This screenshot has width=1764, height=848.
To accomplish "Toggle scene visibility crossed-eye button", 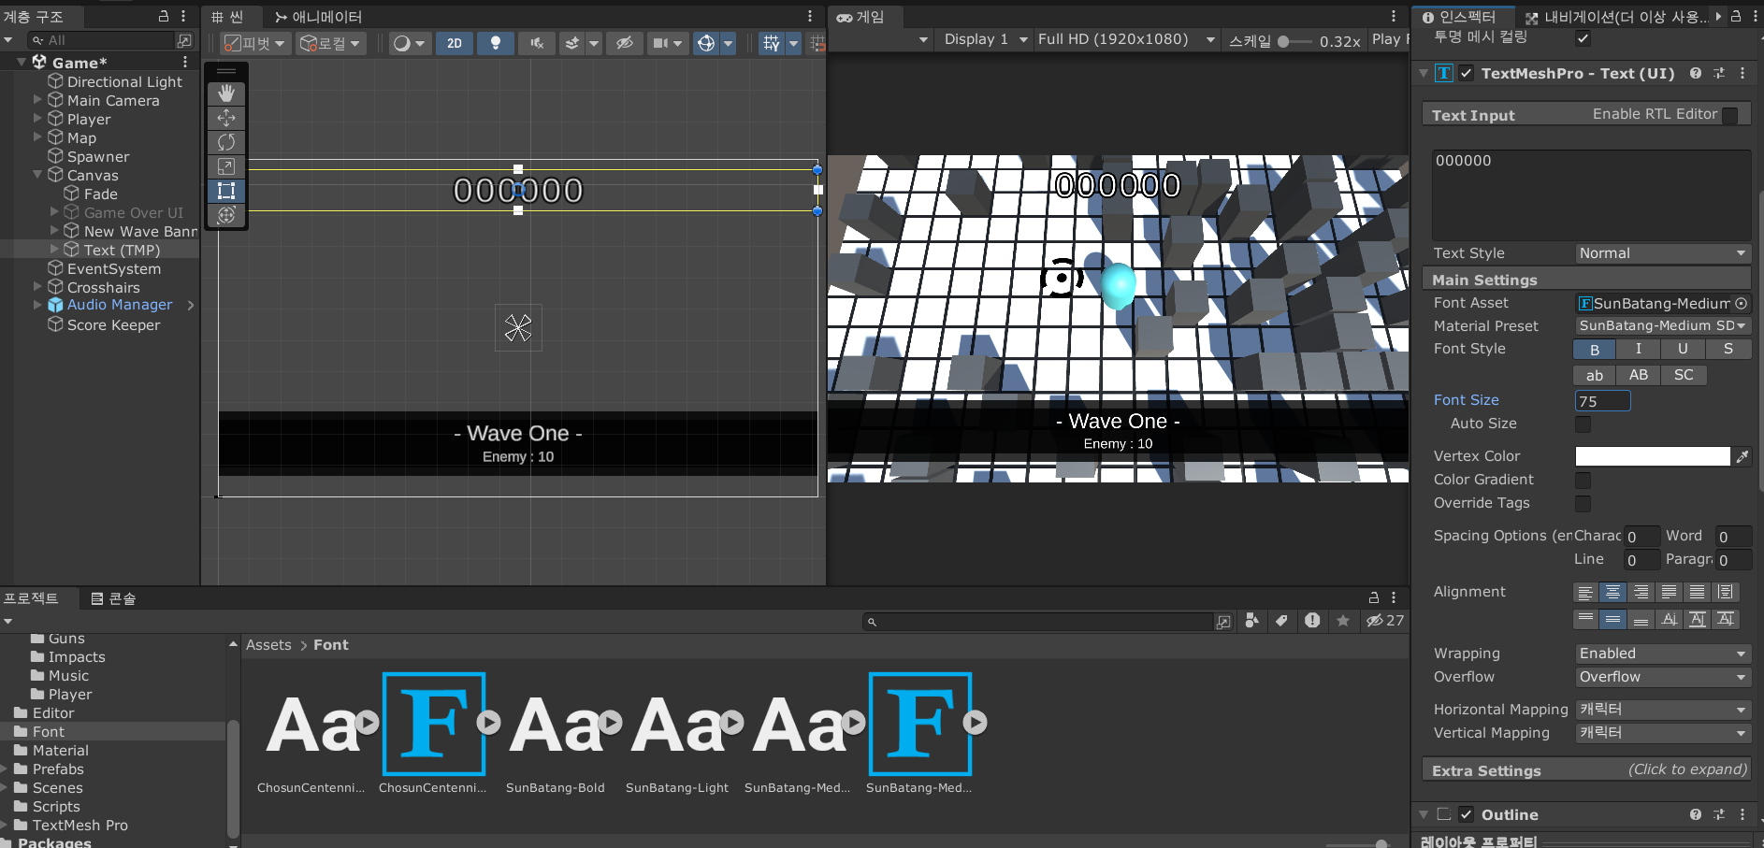I will tap(625, 43).
